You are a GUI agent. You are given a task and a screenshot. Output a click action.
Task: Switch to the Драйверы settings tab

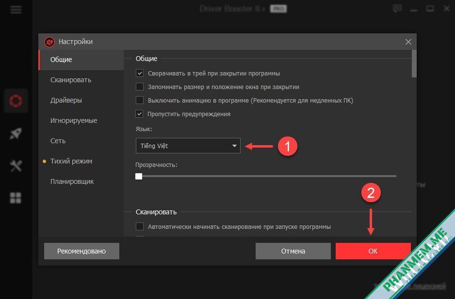81,100
